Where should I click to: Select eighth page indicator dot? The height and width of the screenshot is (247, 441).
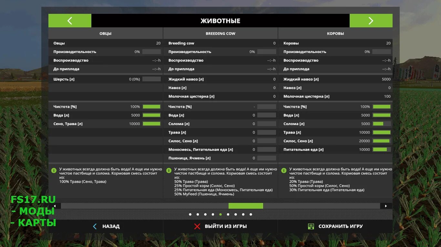coord(243,214)
